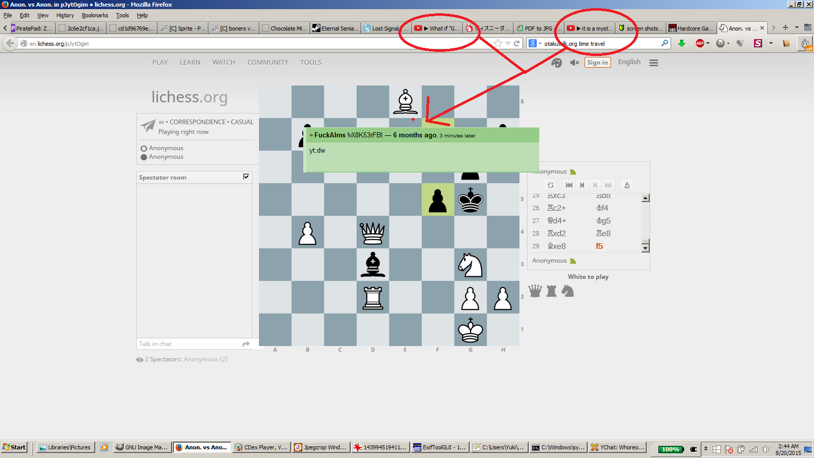
Task: Click the green download arrow icon
Action: (682, 43)
